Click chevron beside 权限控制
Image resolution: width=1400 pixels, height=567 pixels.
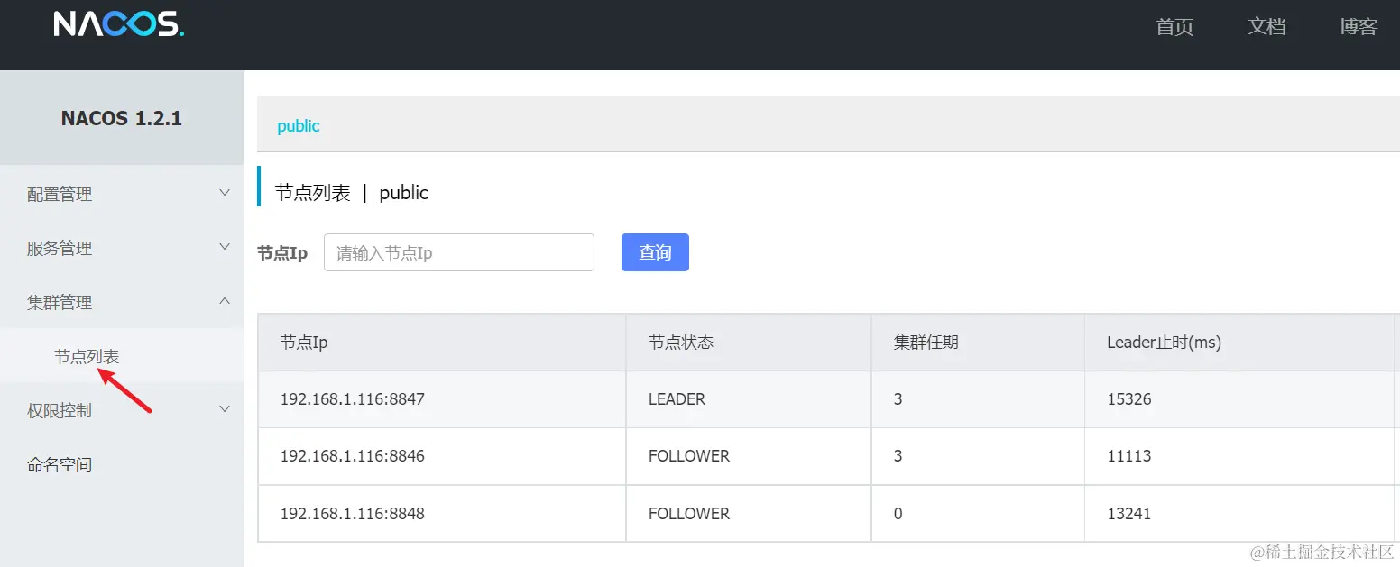tap(225, 409)
